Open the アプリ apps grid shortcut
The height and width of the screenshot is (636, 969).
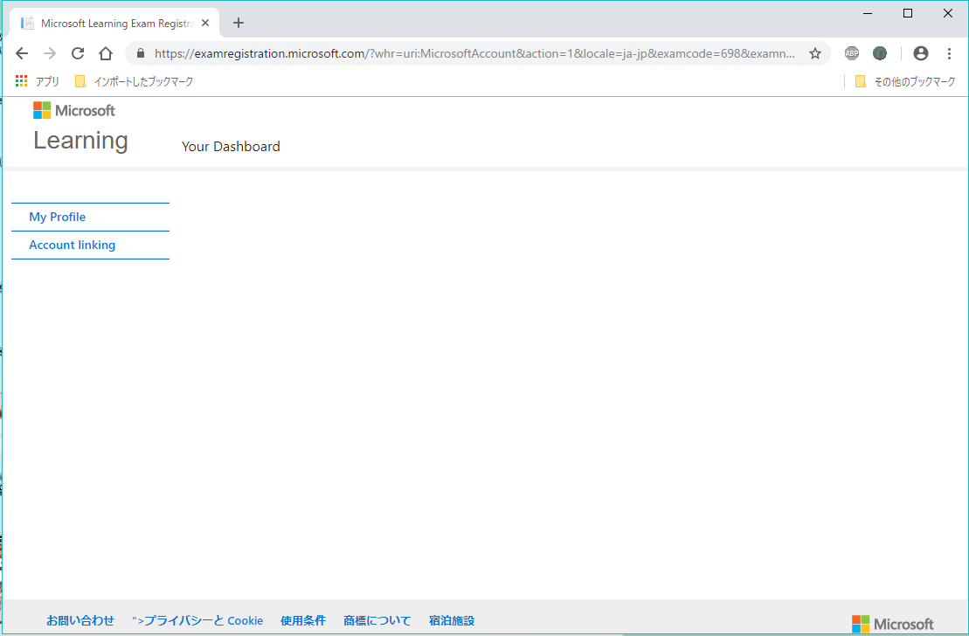click(37, 81)
